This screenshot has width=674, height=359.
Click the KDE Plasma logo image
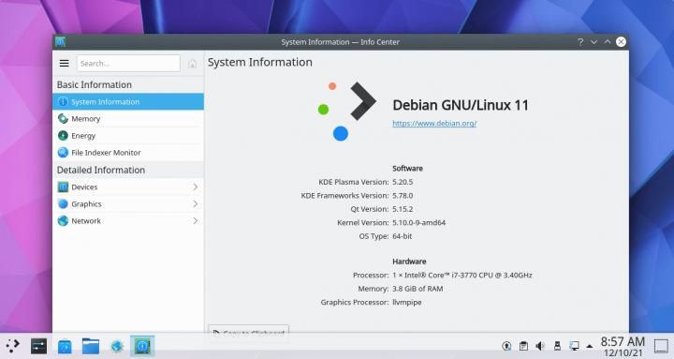point(347,111)
